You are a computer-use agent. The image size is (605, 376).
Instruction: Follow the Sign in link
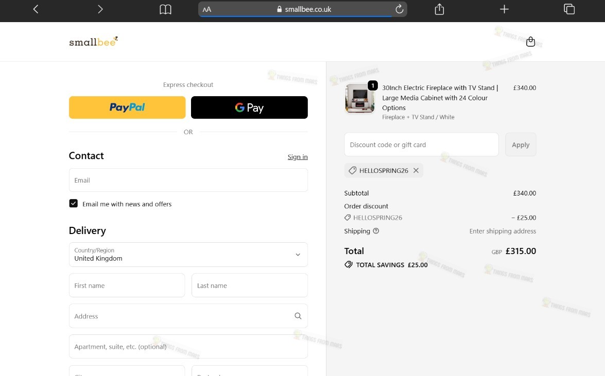[x=298, y=156]
